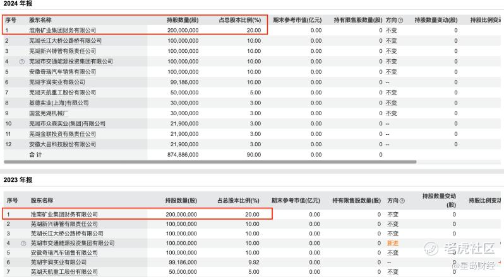This screenshot has height=277, width=504.
Task: Click 30,000,000 for 国营芜湖机械厂
Action: [184, 113]
